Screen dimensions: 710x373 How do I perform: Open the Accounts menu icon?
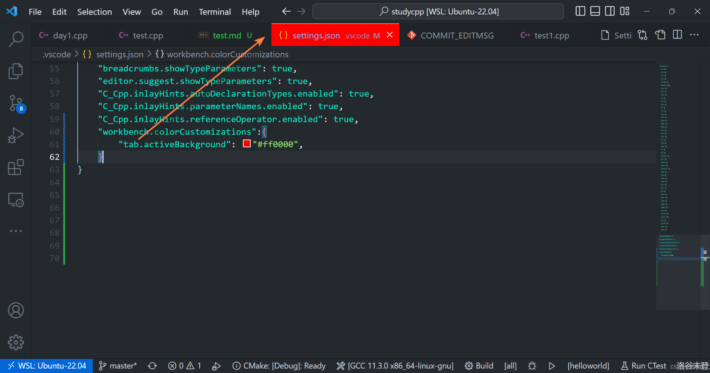coord(16,310)
